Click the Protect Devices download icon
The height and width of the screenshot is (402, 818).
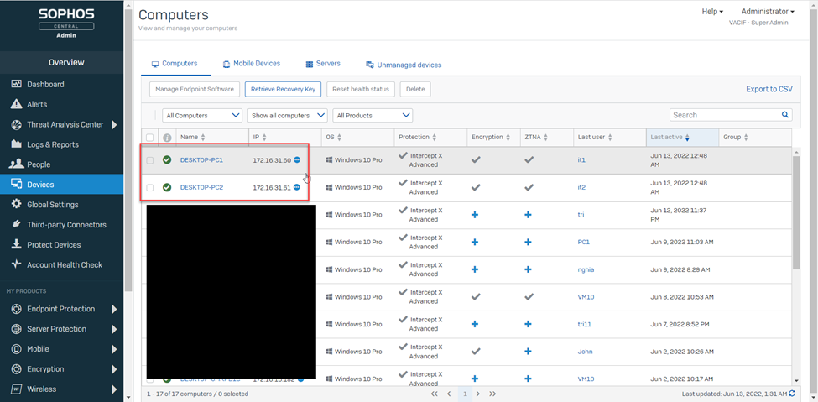pyautogui.click(x=16, y=244)
